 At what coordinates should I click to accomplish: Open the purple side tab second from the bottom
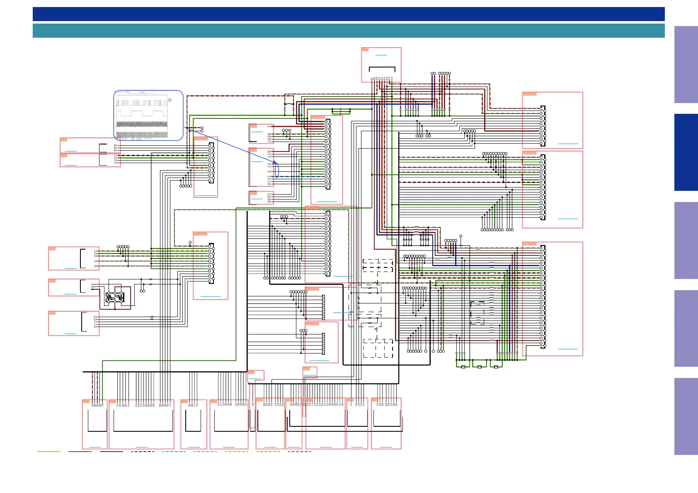pos(686,328)
